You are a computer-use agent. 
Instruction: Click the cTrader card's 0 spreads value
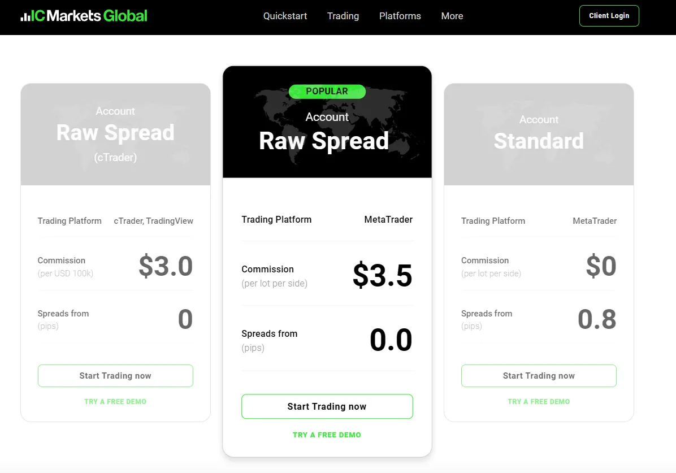[185, 319]
